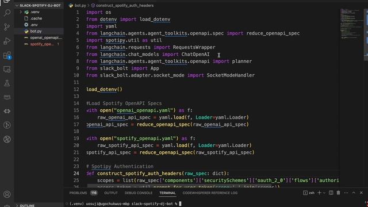Open the Testing flask view
The image size is (368, 207).
(x=7, y=83)
